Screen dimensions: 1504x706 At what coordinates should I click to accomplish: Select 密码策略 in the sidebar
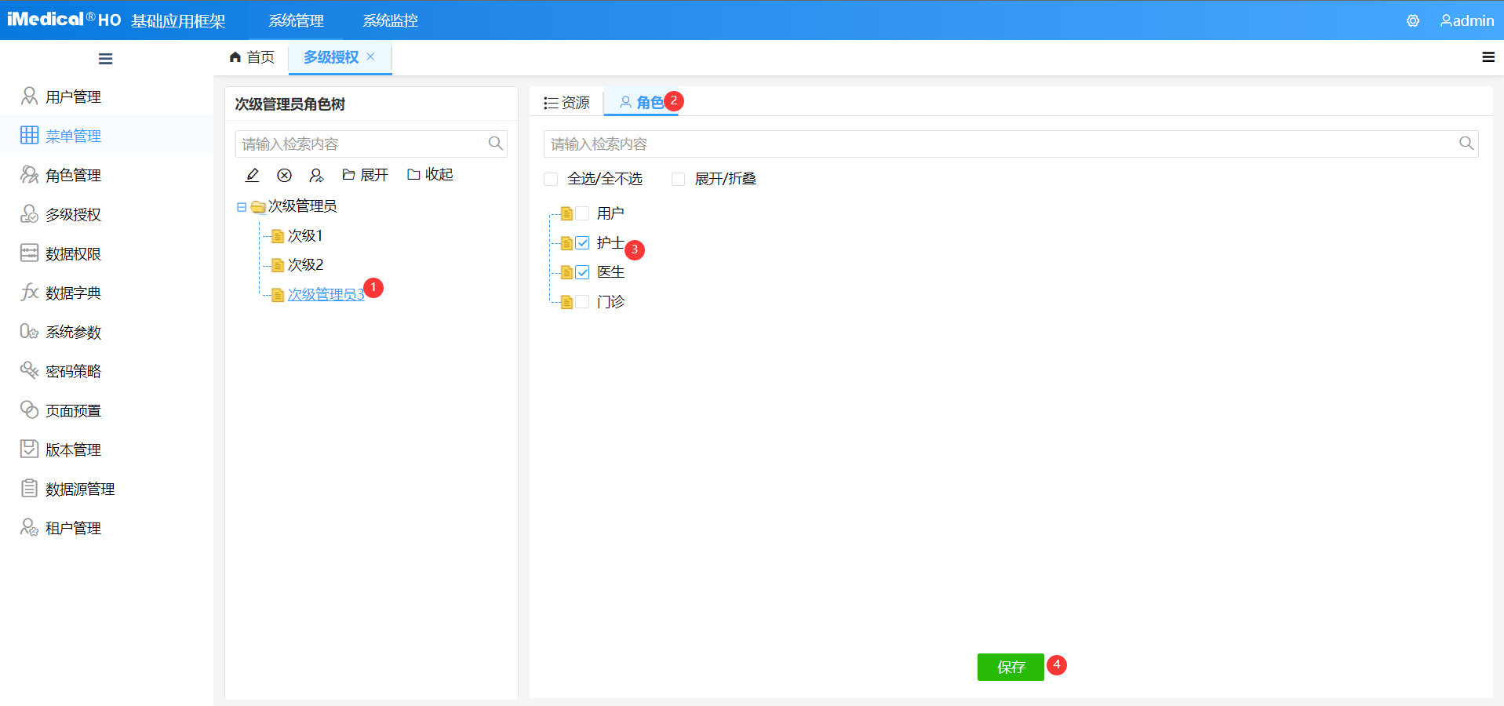(72, 370)
